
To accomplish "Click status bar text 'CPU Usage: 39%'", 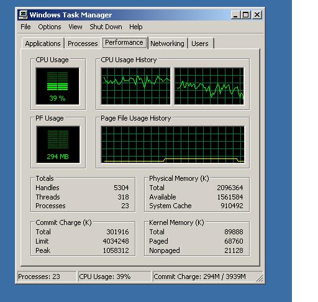I will click(104, 277).
